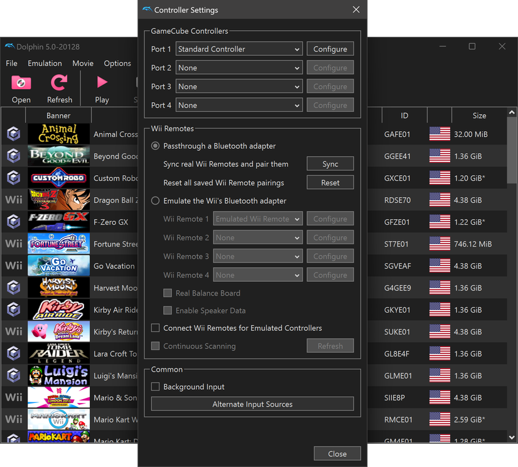The image size is (518, 467).
Task: Open Port 1 Standard Controller dropdown
Action: tap(239, 49)
